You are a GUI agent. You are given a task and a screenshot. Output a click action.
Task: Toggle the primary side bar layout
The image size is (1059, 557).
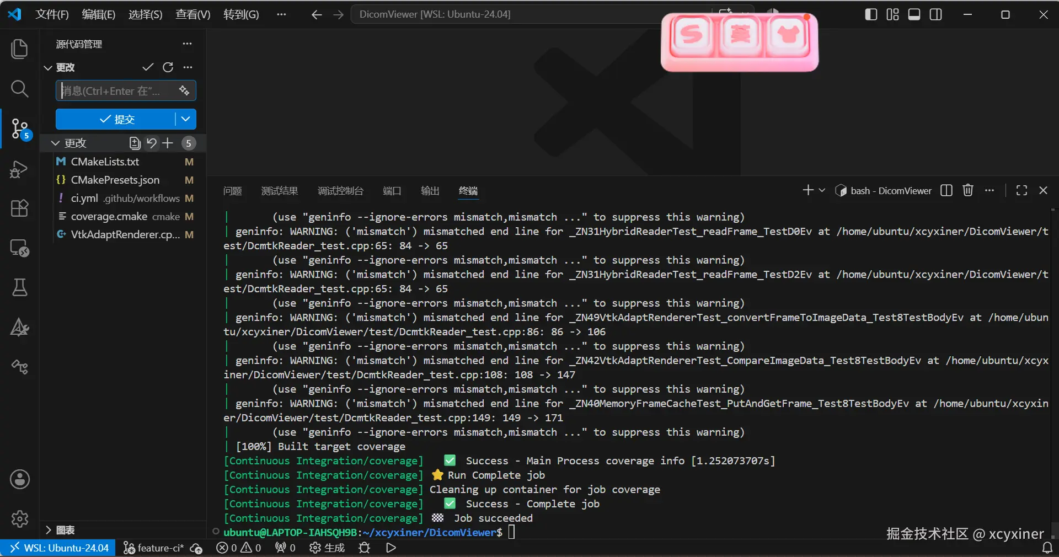coord(871,14)
